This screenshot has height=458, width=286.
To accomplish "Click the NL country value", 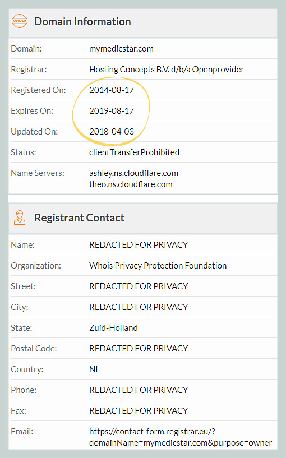I will [94, 369].
